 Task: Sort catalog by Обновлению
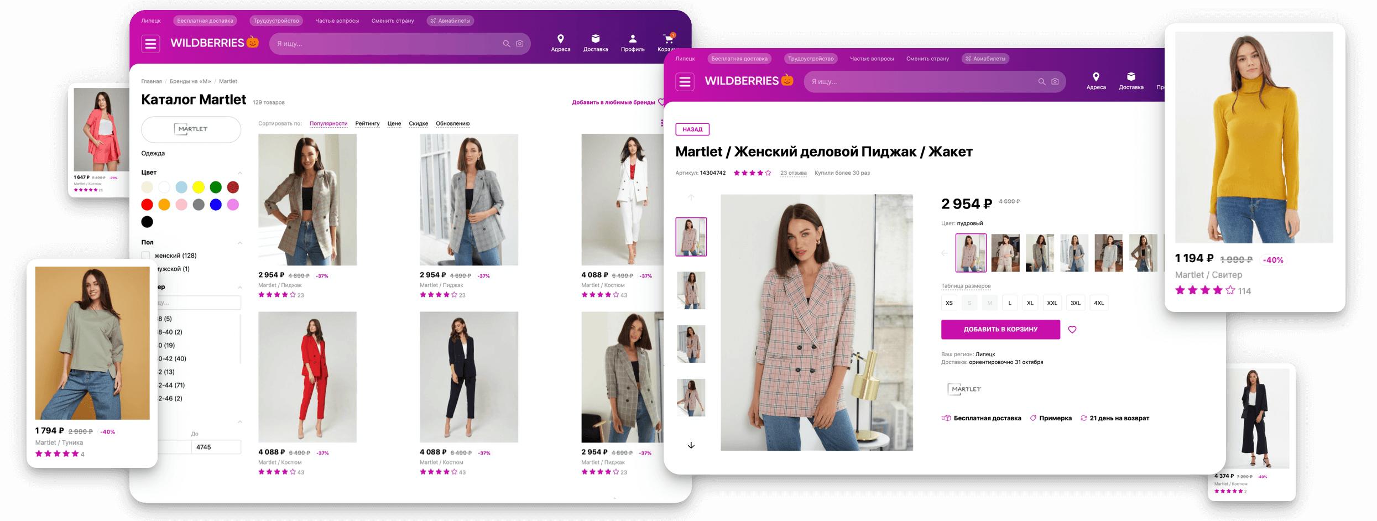pos(453,123)
